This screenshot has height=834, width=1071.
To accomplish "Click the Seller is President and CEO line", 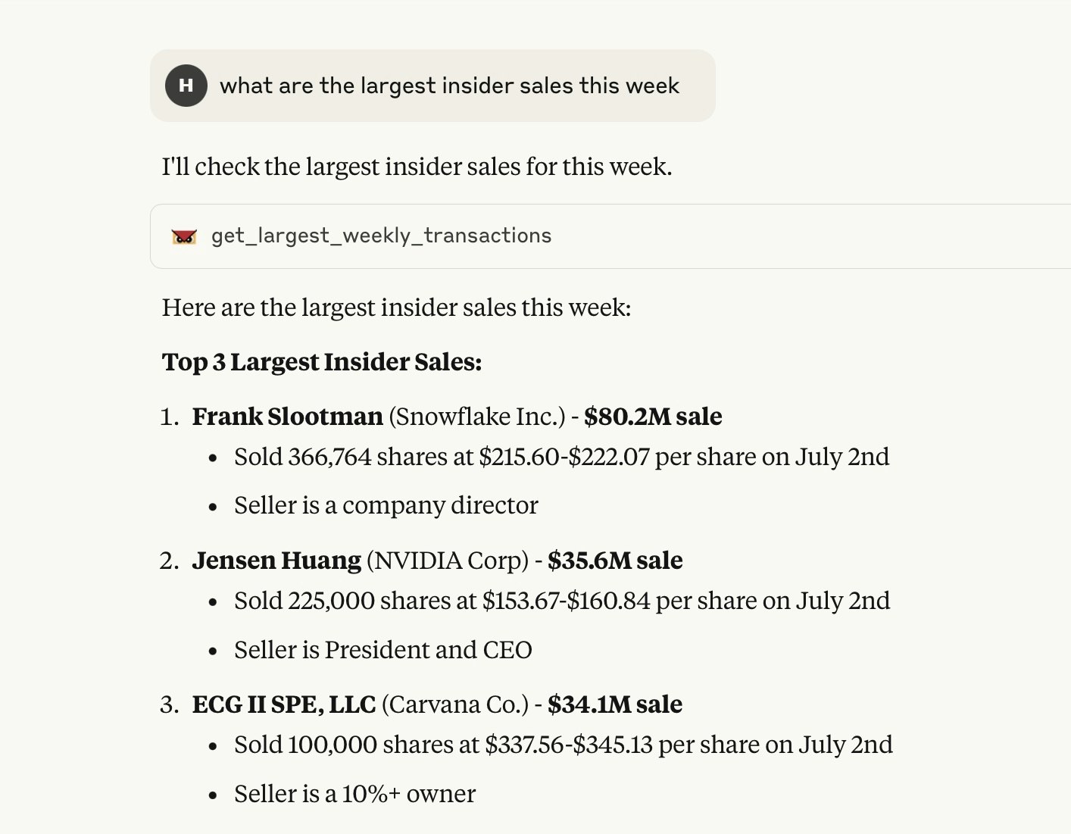I will click(383, 650).
